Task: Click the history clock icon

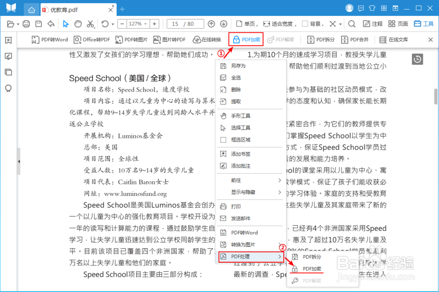Action: (417, 59)
